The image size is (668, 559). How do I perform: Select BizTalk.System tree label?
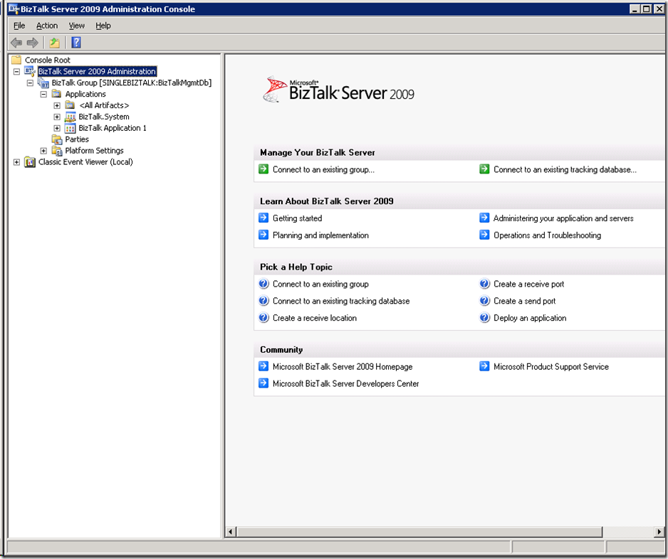103,117
